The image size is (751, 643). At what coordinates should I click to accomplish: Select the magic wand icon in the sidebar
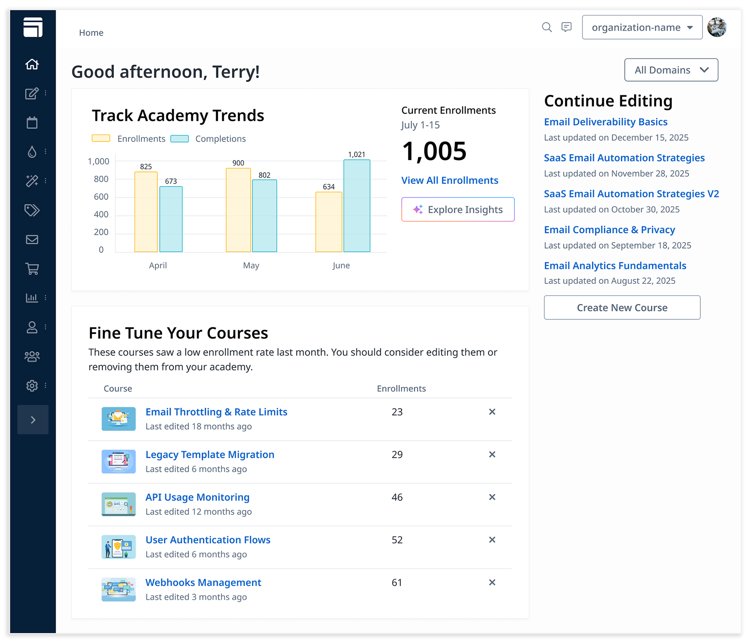click(x=32, y=181)
